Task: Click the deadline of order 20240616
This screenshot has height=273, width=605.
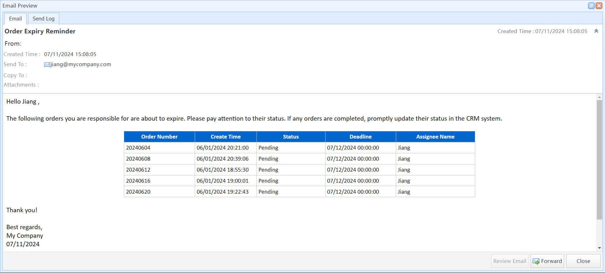Action: [x=353, y=181]
